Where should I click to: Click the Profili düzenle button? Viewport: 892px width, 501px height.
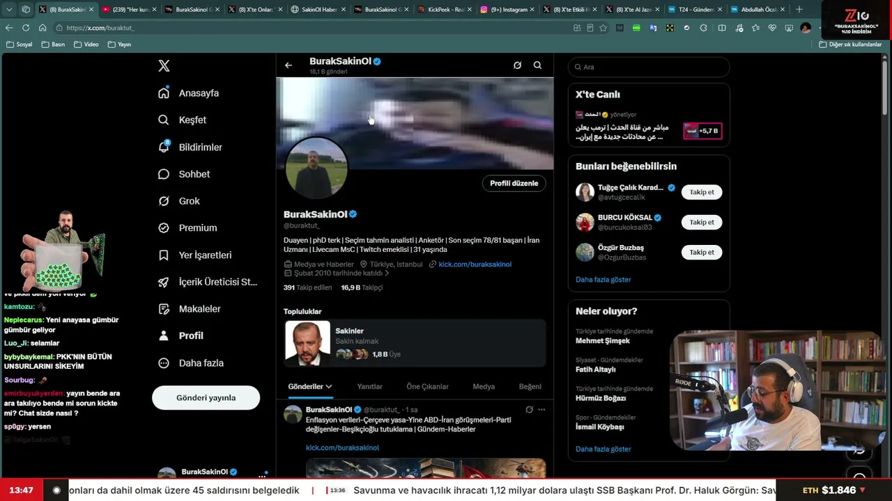point(514,183)
